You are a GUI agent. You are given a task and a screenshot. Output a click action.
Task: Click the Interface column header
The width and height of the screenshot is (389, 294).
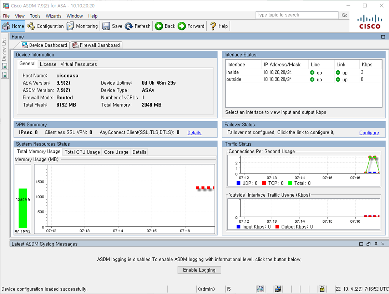pos(243,65)
